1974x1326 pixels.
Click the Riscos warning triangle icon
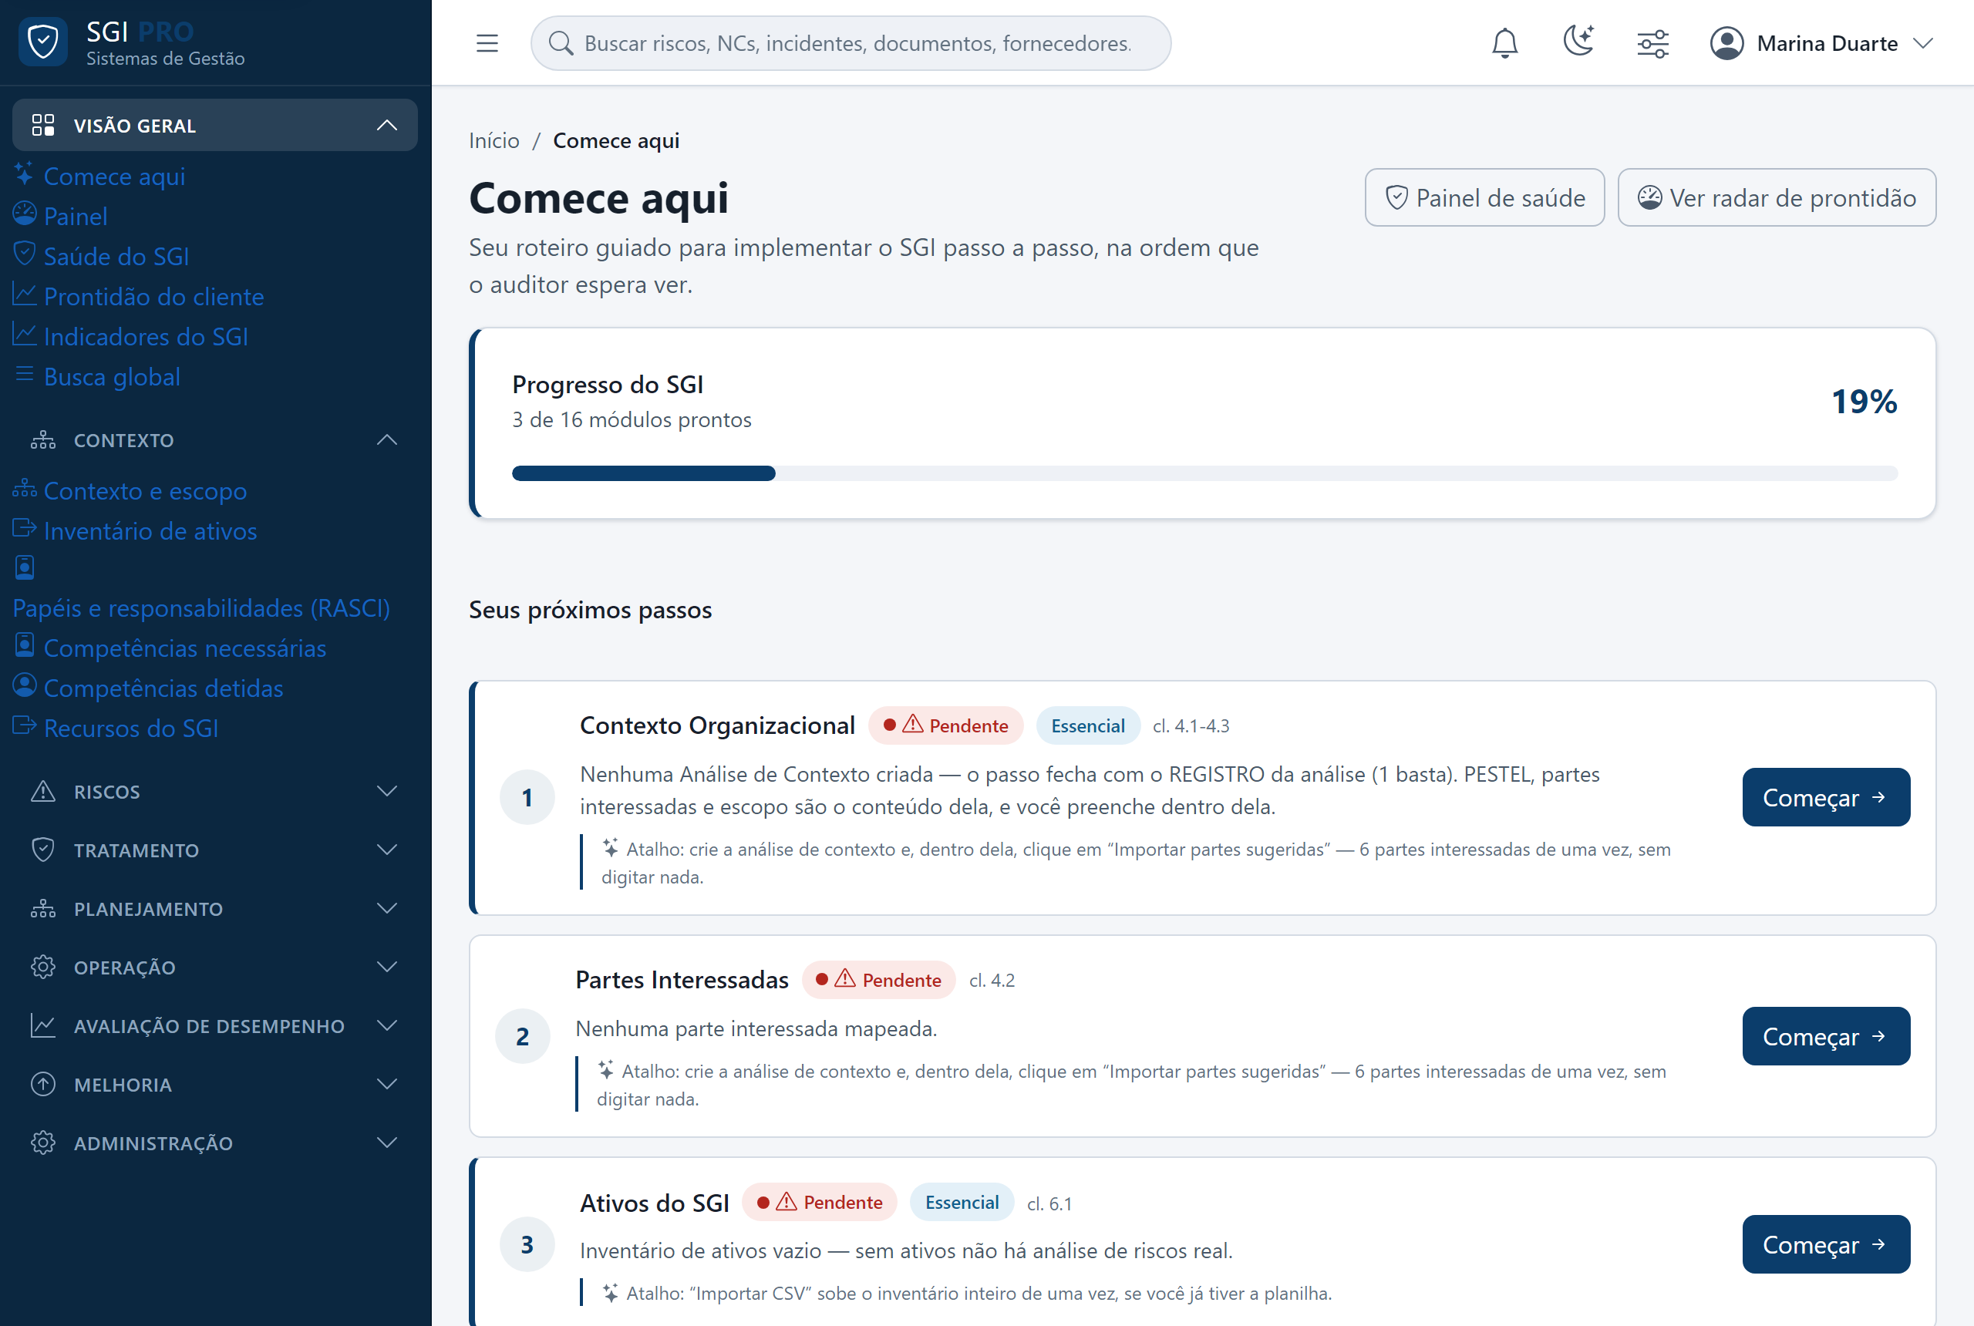[43, 792]
